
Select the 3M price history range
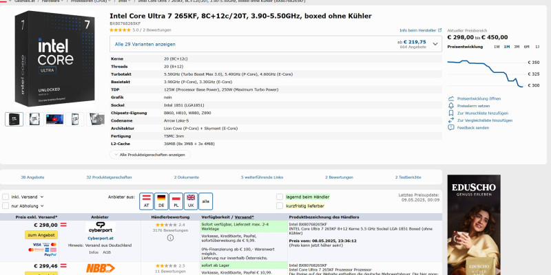coord(517,47)
